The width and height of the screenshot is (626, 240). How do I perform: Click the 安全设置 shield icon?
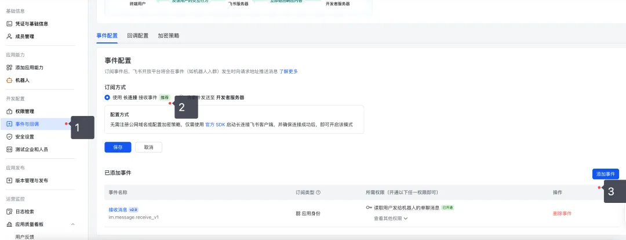(x=9, y=137)
